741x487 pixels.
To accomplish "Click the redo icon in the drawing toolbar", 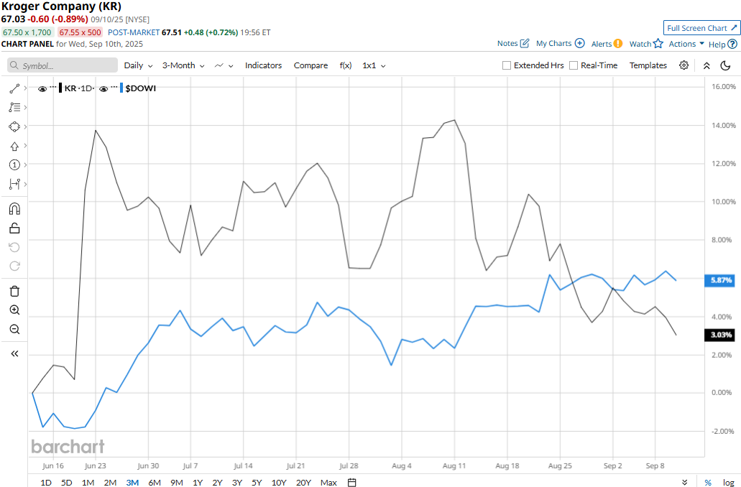I will (x=14, y=266).
